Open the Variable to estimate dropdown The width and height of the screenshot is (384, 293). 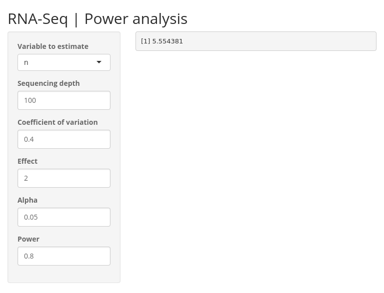click(x=64, y=62)
